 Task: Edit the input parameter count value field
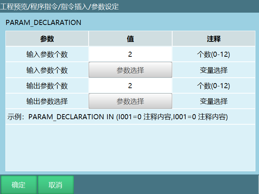pyautogui.click(x=130, y=55)
